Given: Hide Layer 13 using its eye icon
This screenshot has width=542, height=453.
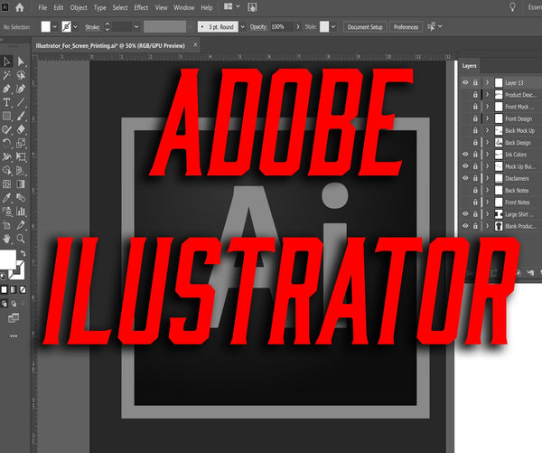Looking at the screenshot, I should coord(465,82).
